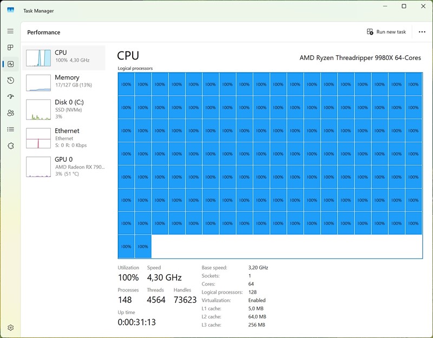433x338 pixels.
Task: Select the Startup apps icon
Action: point(10,97)
